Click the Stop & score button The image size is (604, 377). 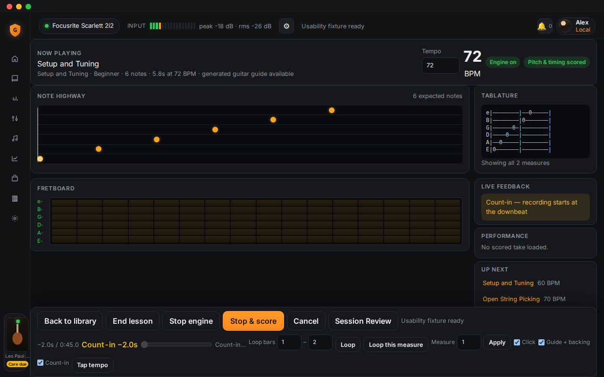pyautogui.click(x=253, y=321)
